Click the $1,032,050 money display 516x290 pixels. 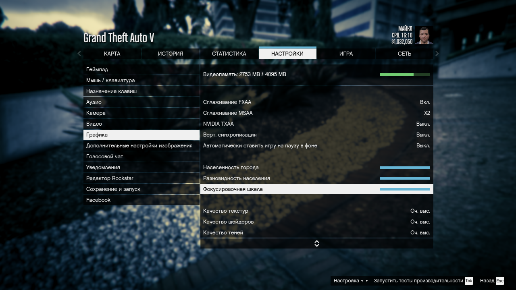point(402,41)
